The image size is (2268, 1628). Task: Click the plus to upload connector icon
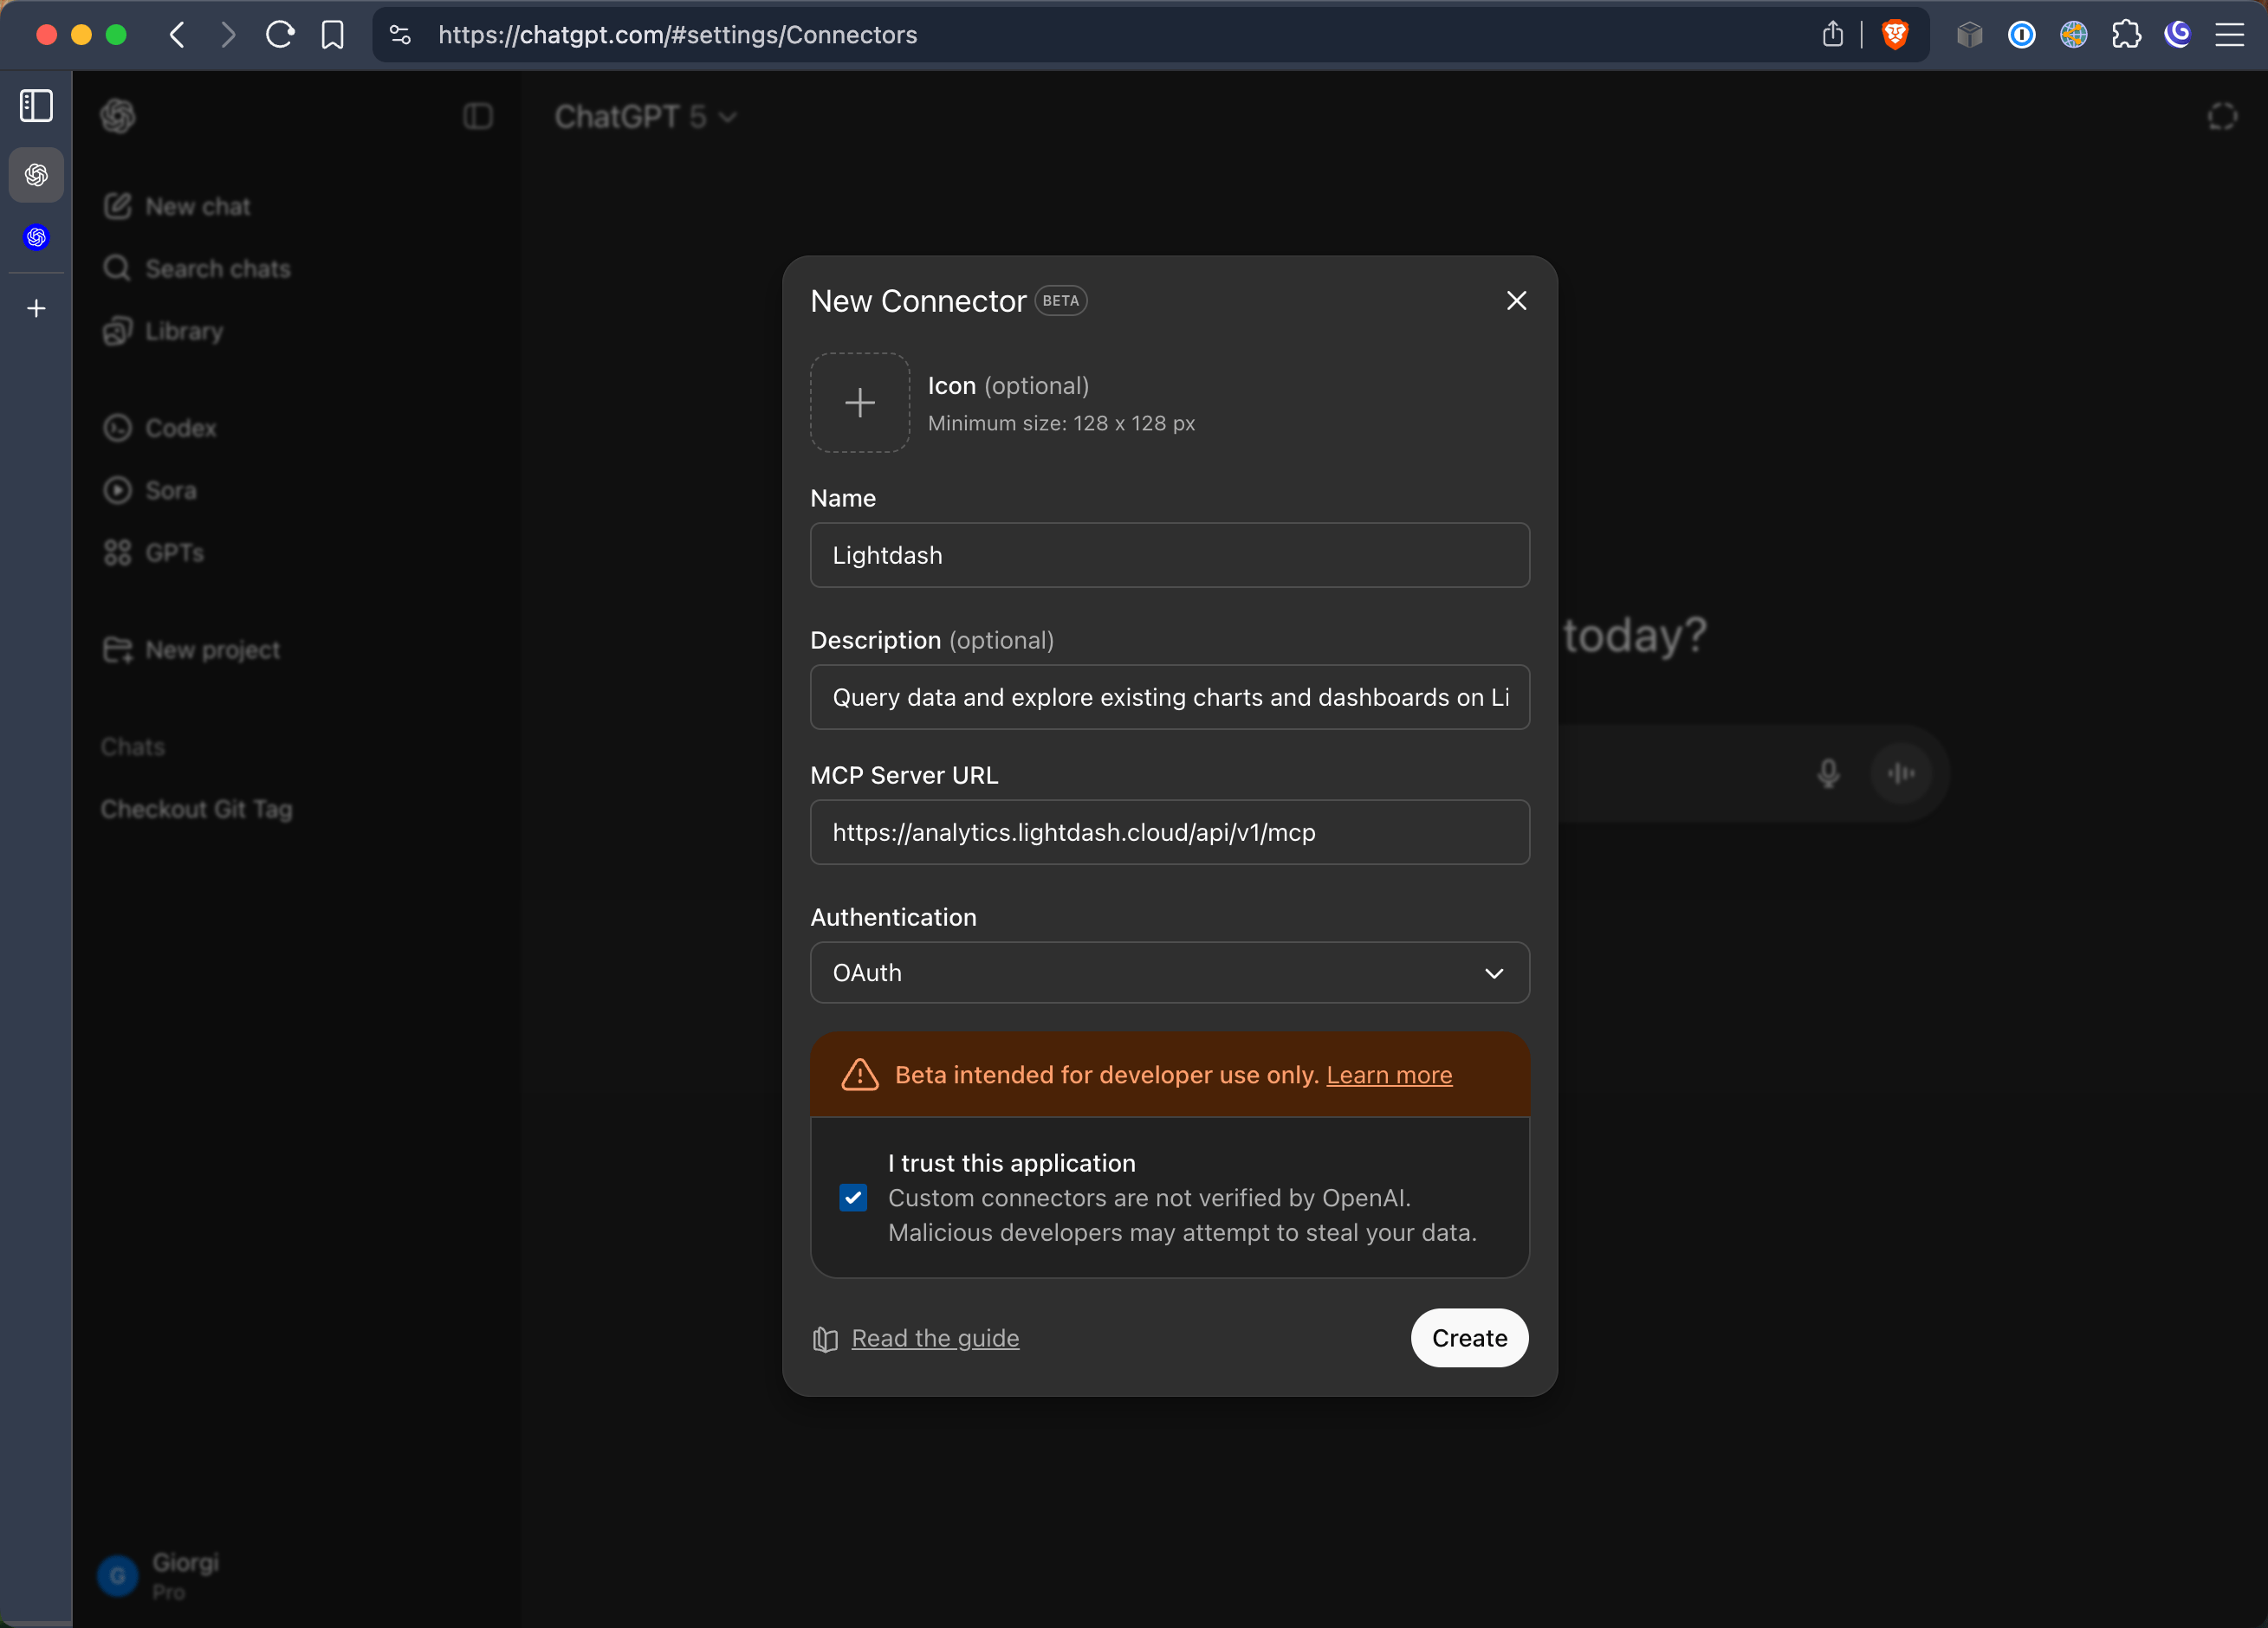coord(860,403)
